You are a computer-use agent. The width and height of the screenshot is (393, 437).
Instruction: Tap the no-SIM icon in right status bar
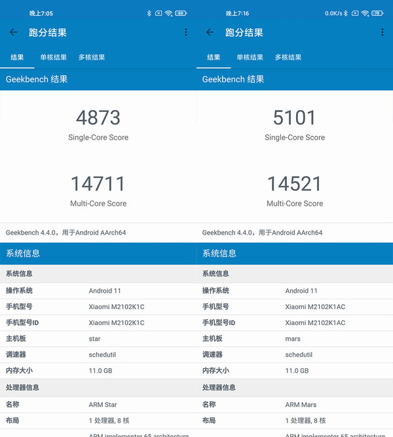(355, 13)
